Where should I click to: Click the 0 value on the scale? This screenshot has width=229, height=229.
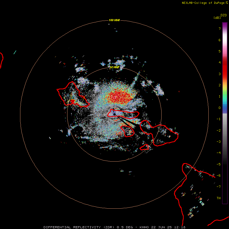[220, 108]
